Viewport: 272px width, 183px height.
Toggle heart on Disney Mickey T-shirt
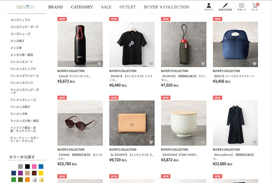(151, 64)
